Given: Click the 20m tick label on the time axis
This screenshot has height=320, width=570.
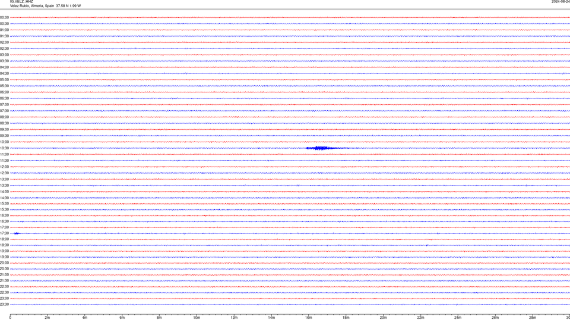Looking at the screenshot, I should 383,318.
